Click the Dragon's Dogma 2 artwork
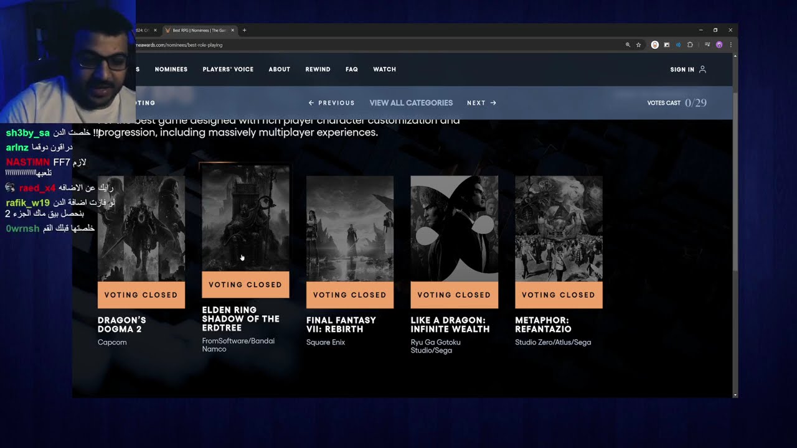The height and width of the screenshot is (448, 797). [141, 228]
